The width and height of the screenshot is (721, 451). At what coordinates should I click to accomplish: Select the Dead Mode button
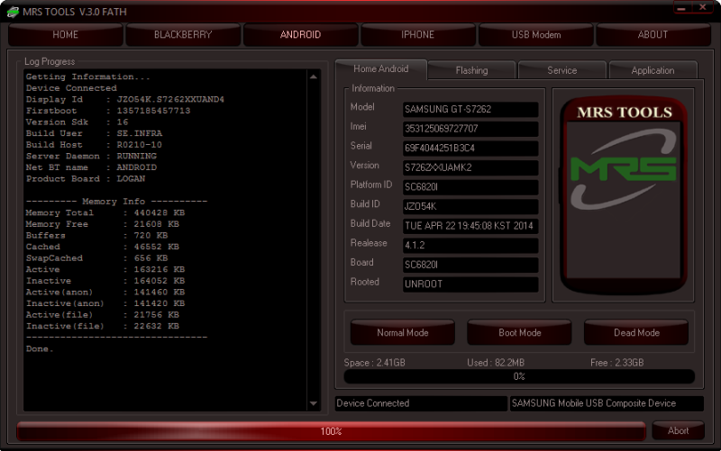(x=636, y=332)
